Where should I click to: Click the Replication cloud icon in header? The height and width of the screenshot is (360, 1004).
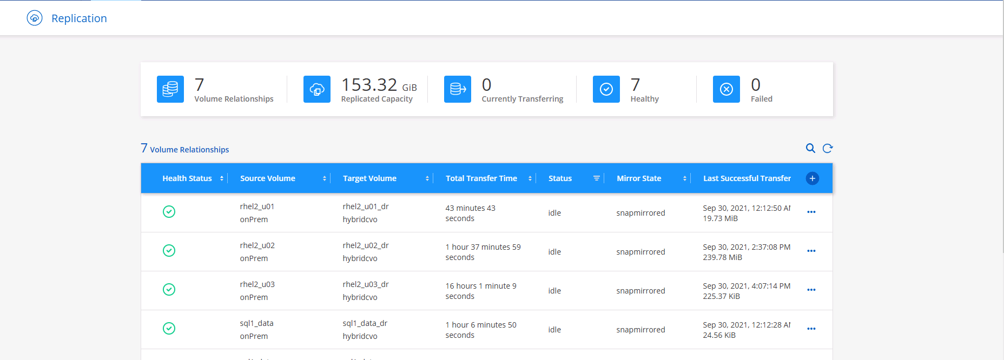tap(35, 18)
